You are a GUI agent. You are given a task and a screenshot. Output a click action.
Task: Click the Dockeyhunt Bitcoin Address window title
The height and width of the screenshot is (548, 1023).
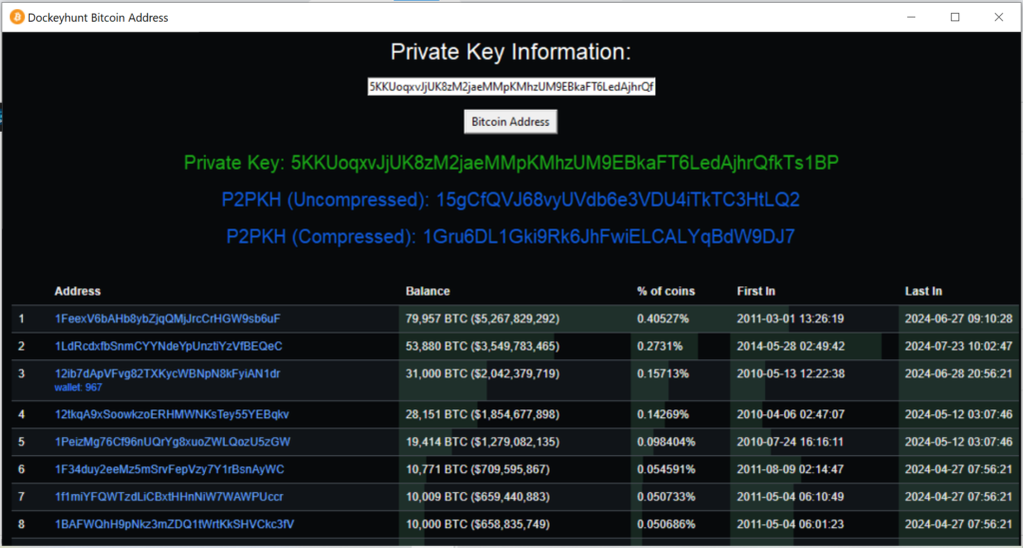coord(98,18)
